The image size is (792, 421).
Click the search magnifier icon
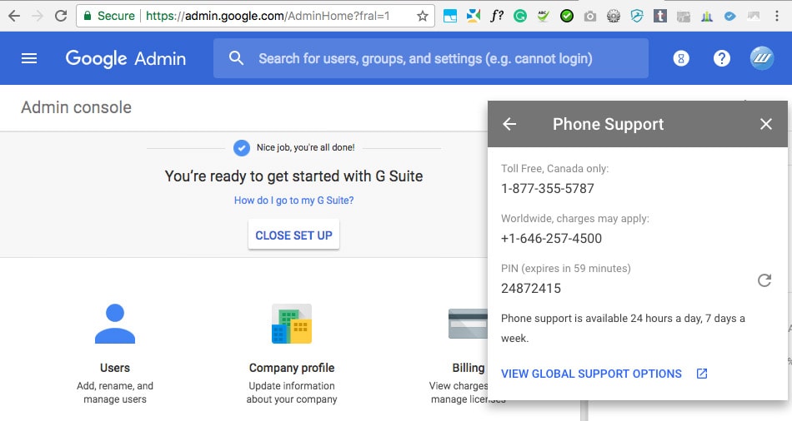point(236,58)
